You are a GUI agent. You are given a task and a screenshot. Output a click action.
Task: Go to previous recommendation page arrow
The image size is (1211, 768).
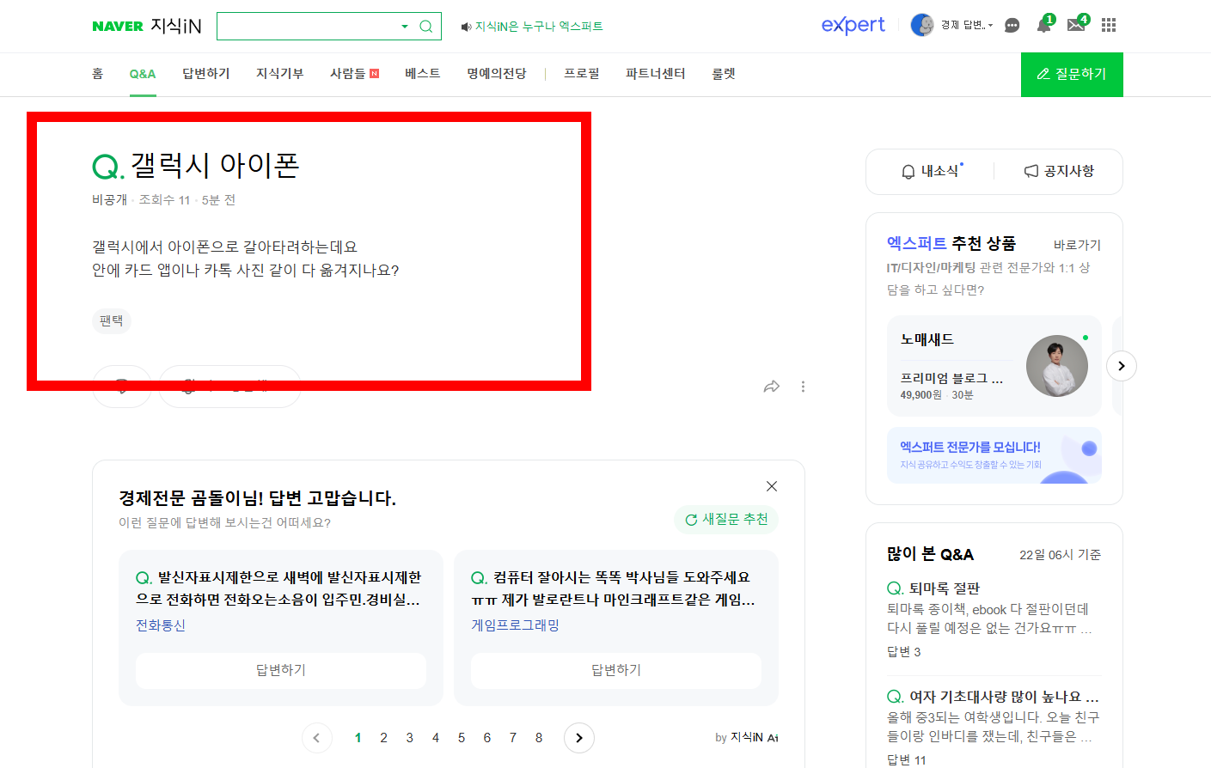316,738
